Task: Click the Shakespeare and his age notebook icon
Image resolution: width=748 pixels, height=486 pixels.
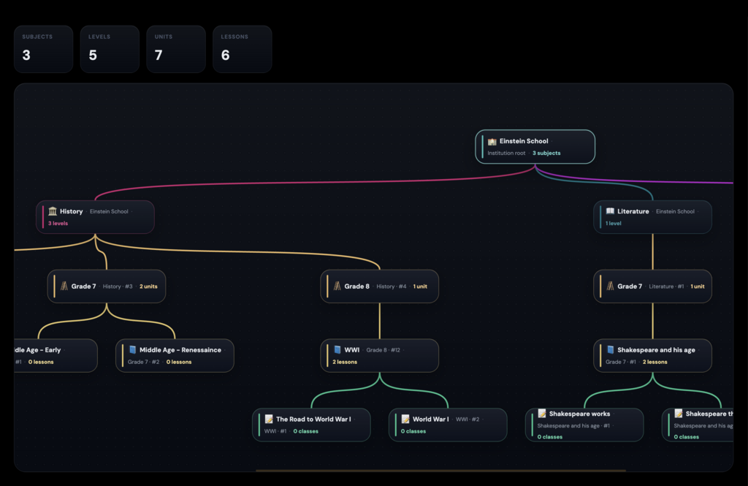Action: 610,349
